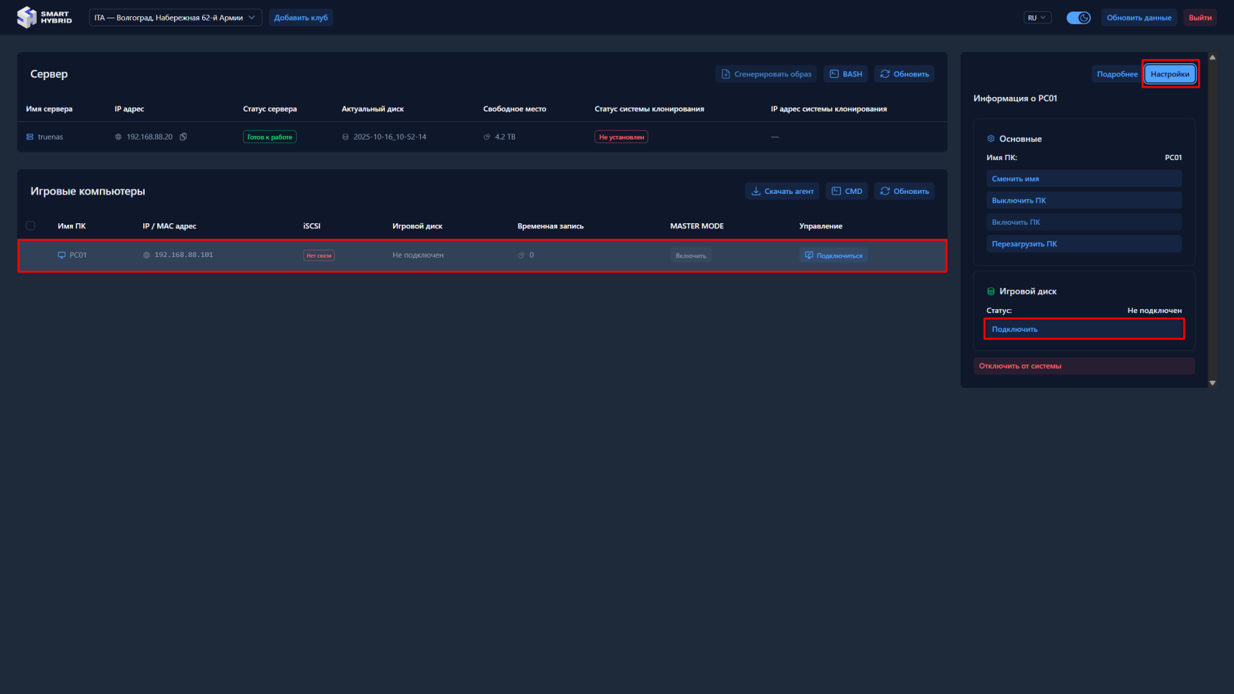Connect to PC01 via Подключиться

(x=834, y=256)
